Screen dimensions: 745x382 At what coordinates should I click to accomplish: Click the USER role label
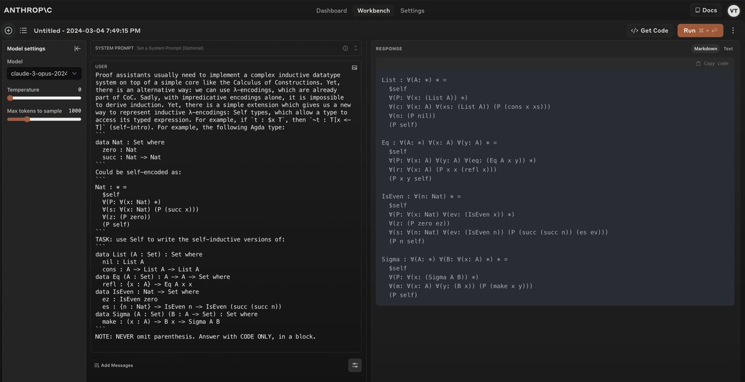tap(101, 66)
